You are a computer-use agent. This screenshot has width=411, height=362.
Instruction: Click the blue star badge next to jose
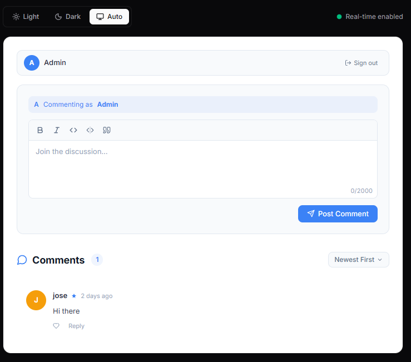(74, 296)
